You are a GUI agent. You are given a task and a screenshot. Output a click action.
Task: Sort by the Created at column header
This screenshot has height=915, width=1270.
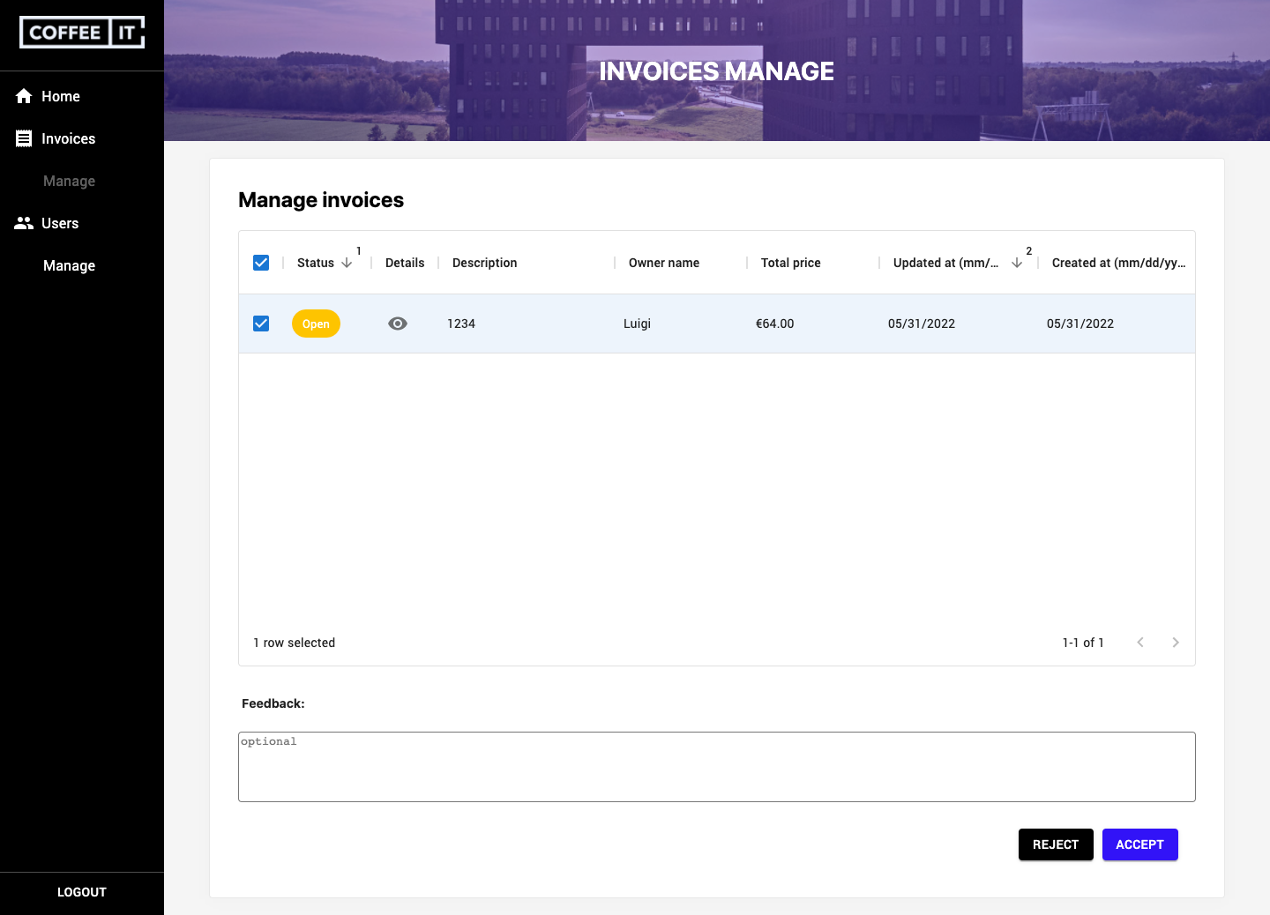point(1118,263)
